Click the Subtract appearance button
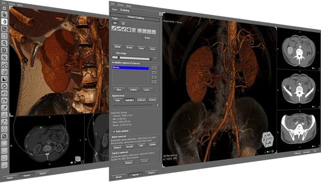321x183 pixels. pyautogui.click(x=141, y=100)
